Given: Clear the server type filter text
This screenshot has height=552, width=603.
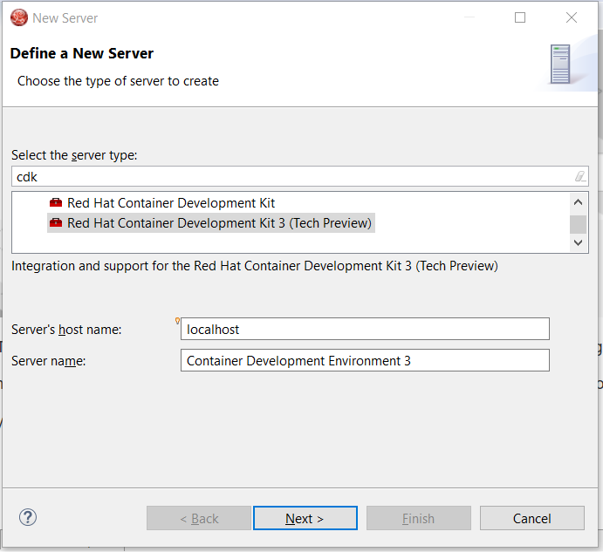Looking at the screenshot, I should click(580, 176).
